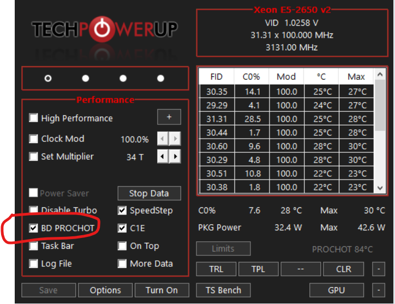Enable the Clock Mod checkbox

click(33, 139)
